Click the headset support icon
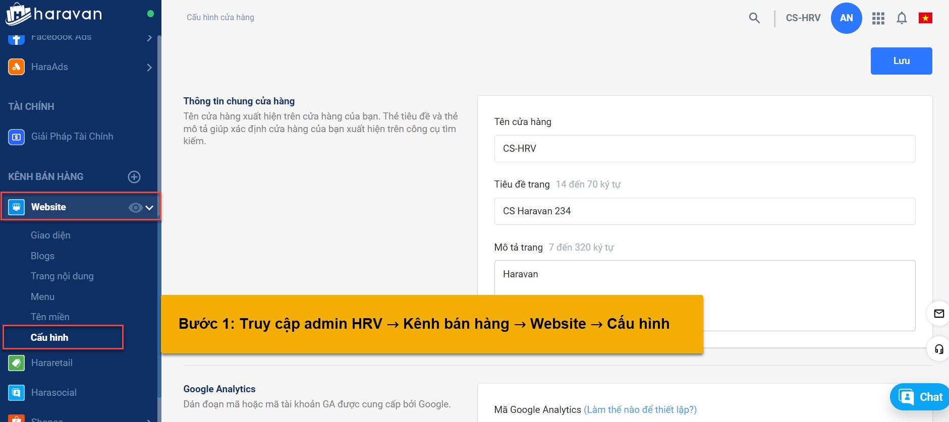 click(x=938, y=349)
